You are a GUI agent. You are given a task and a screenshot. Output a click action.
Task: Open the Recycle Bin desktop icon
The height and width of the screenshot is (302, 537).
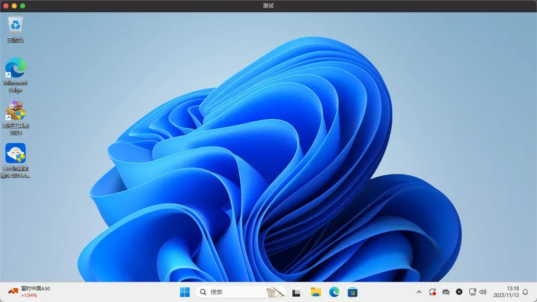coord(16,25)
